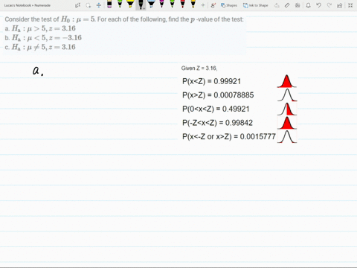Pick the green pen left of red pen

pos(172,4)
